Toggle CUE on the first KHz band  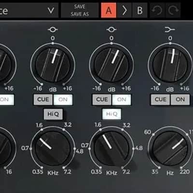click(x=43, y=99)
